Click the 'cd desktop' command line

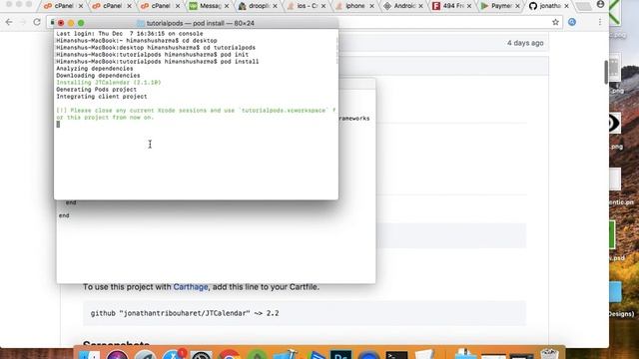[x=137, y=41]
